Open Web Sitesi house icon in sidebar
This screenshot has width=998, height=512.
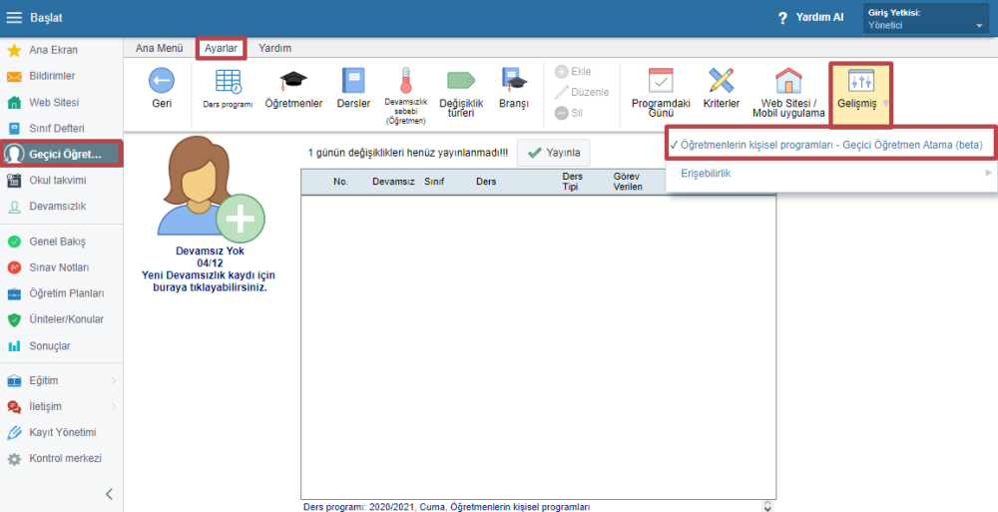tap(13, 103)
